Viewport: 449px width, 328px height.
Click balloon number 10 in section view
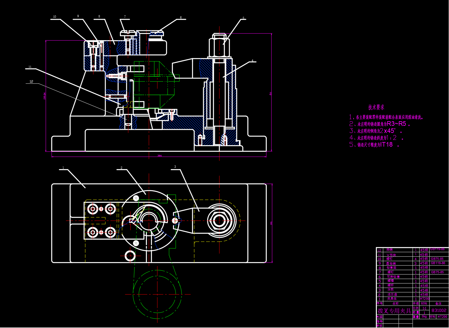tap(55, 17)
